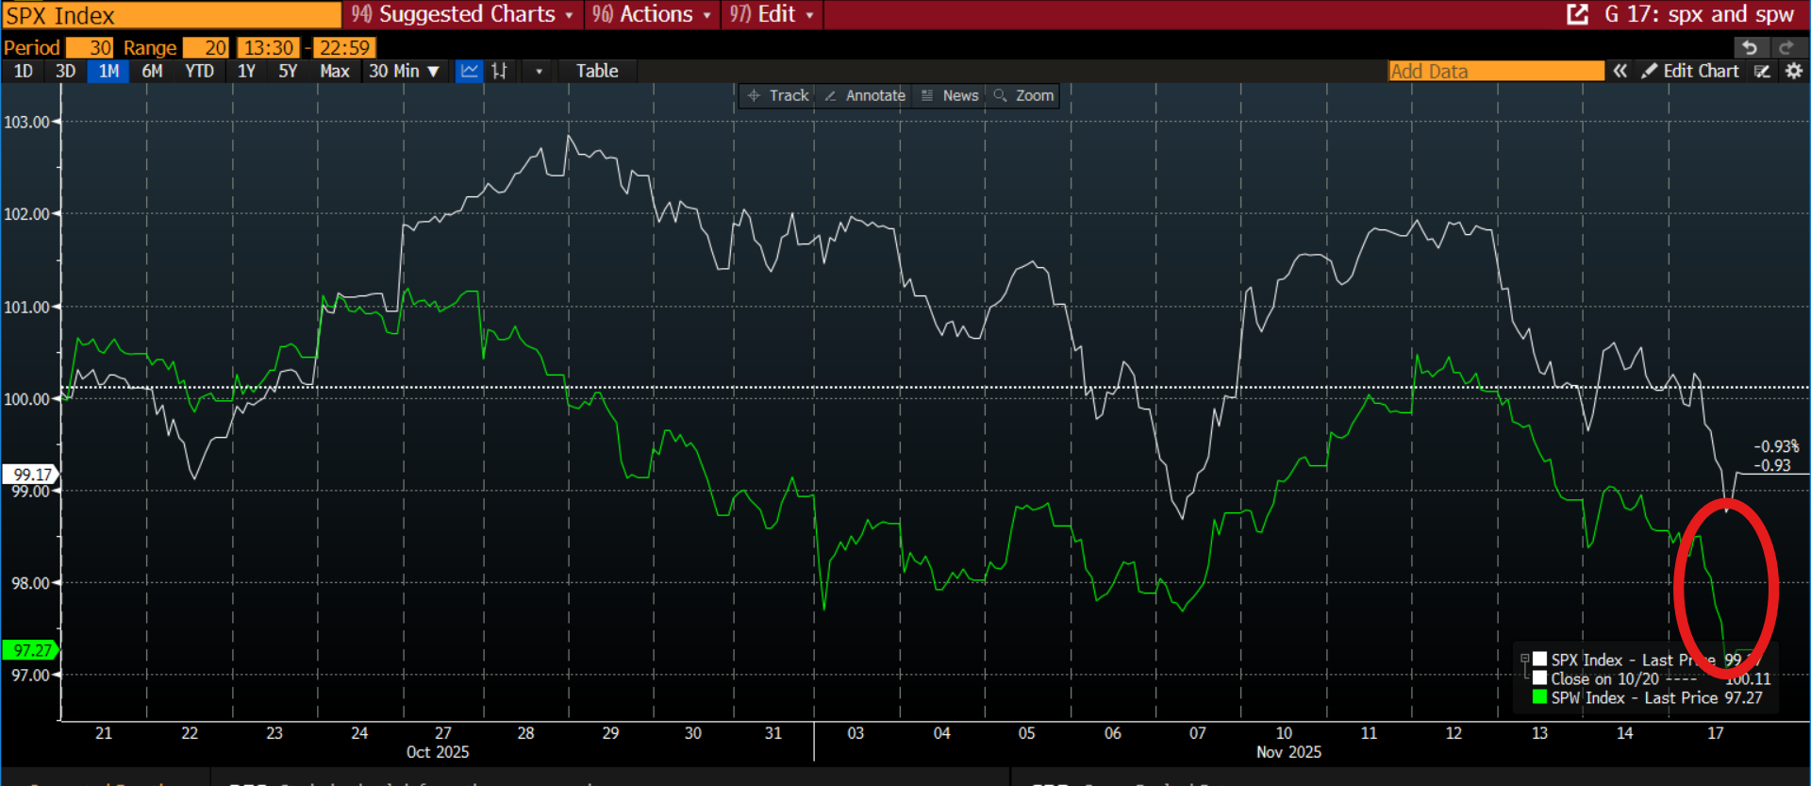Open the 30 Min interval dropdown
This screenshot has width=1811, height=786.
pyautogui.click(x=404, y=71)
